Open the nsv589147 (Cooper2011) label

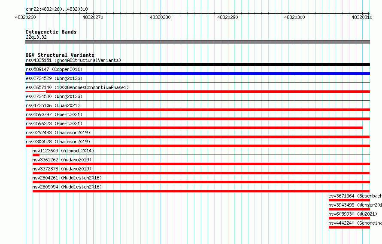[54, 69]
